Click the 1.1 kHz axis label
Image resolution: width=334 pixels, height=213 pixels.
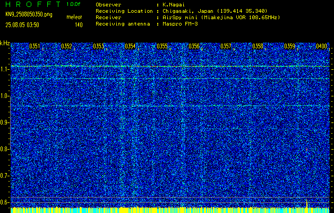[5, 69]
